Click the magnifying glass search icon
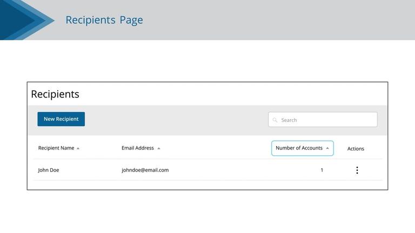Image resolution: width=415 pixels, height=233 pixels. click(x=275, y=120)
